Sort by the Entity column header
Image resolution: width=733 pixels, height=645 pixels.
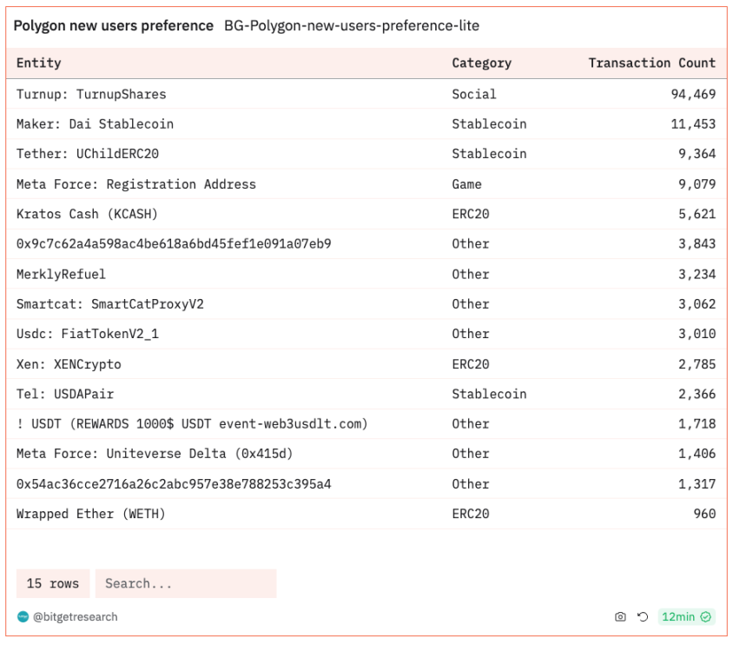click(x=39, y=63)
